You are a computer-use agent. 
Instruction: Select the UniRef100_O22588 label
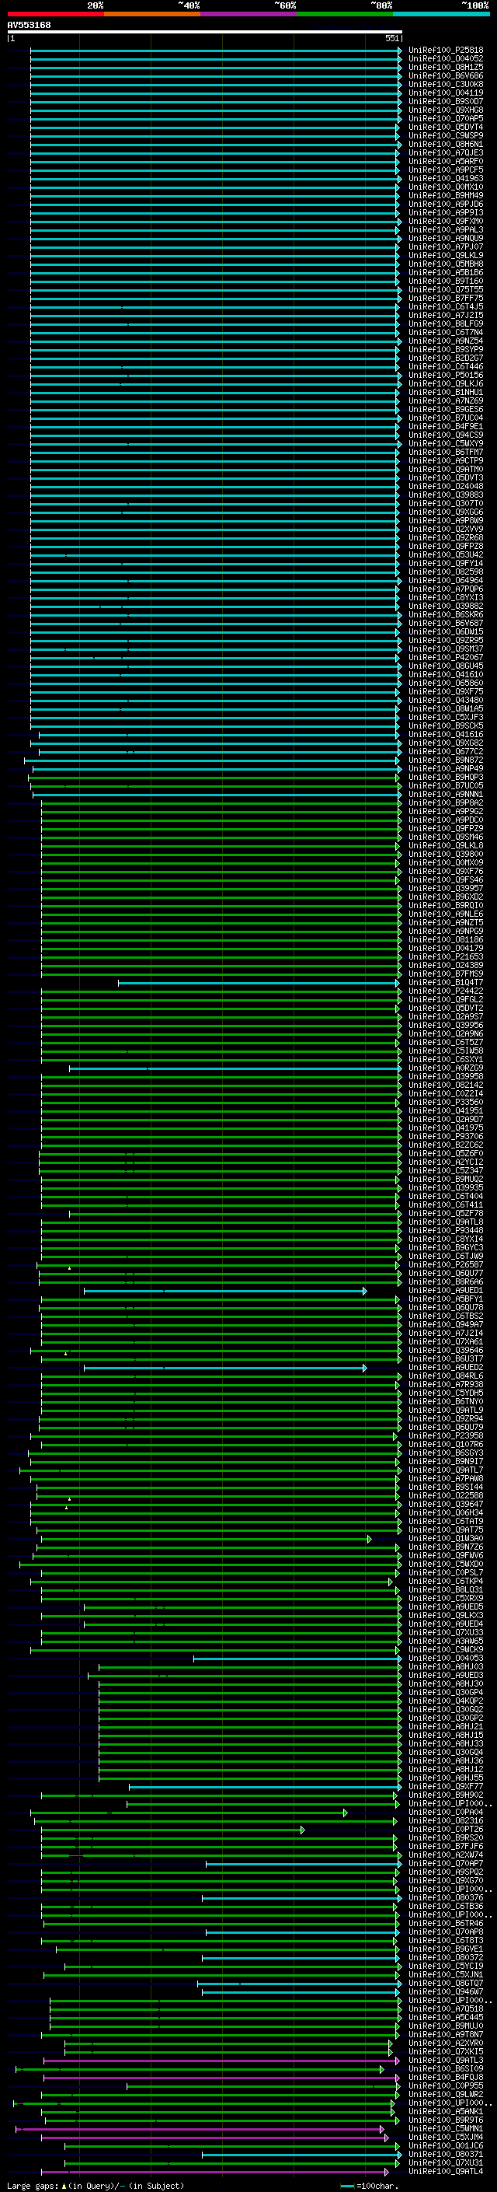click(x=445, y=1495)
